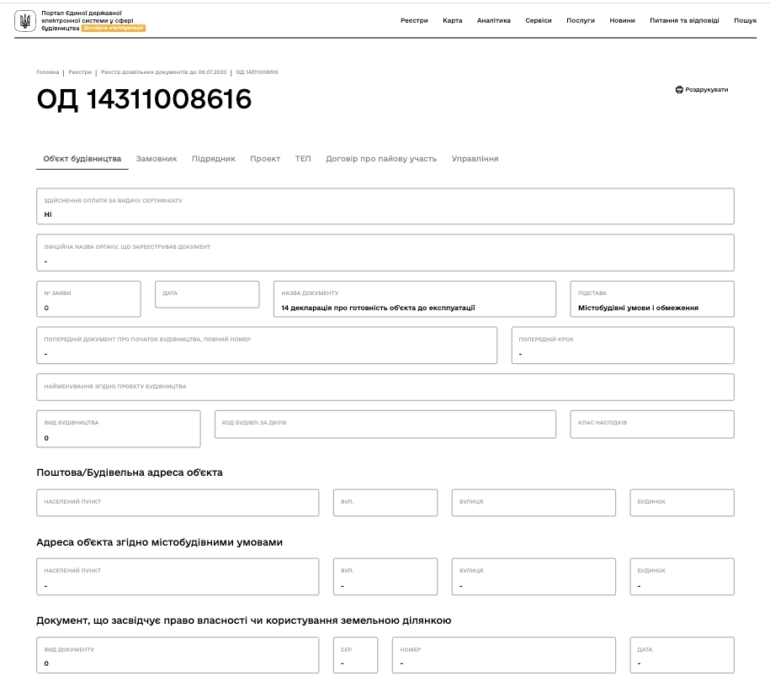Click the Поштова/Будівельна адреса об'єкта heading
This screenshot has width=770, height=681.
click(x=129, y=472)
